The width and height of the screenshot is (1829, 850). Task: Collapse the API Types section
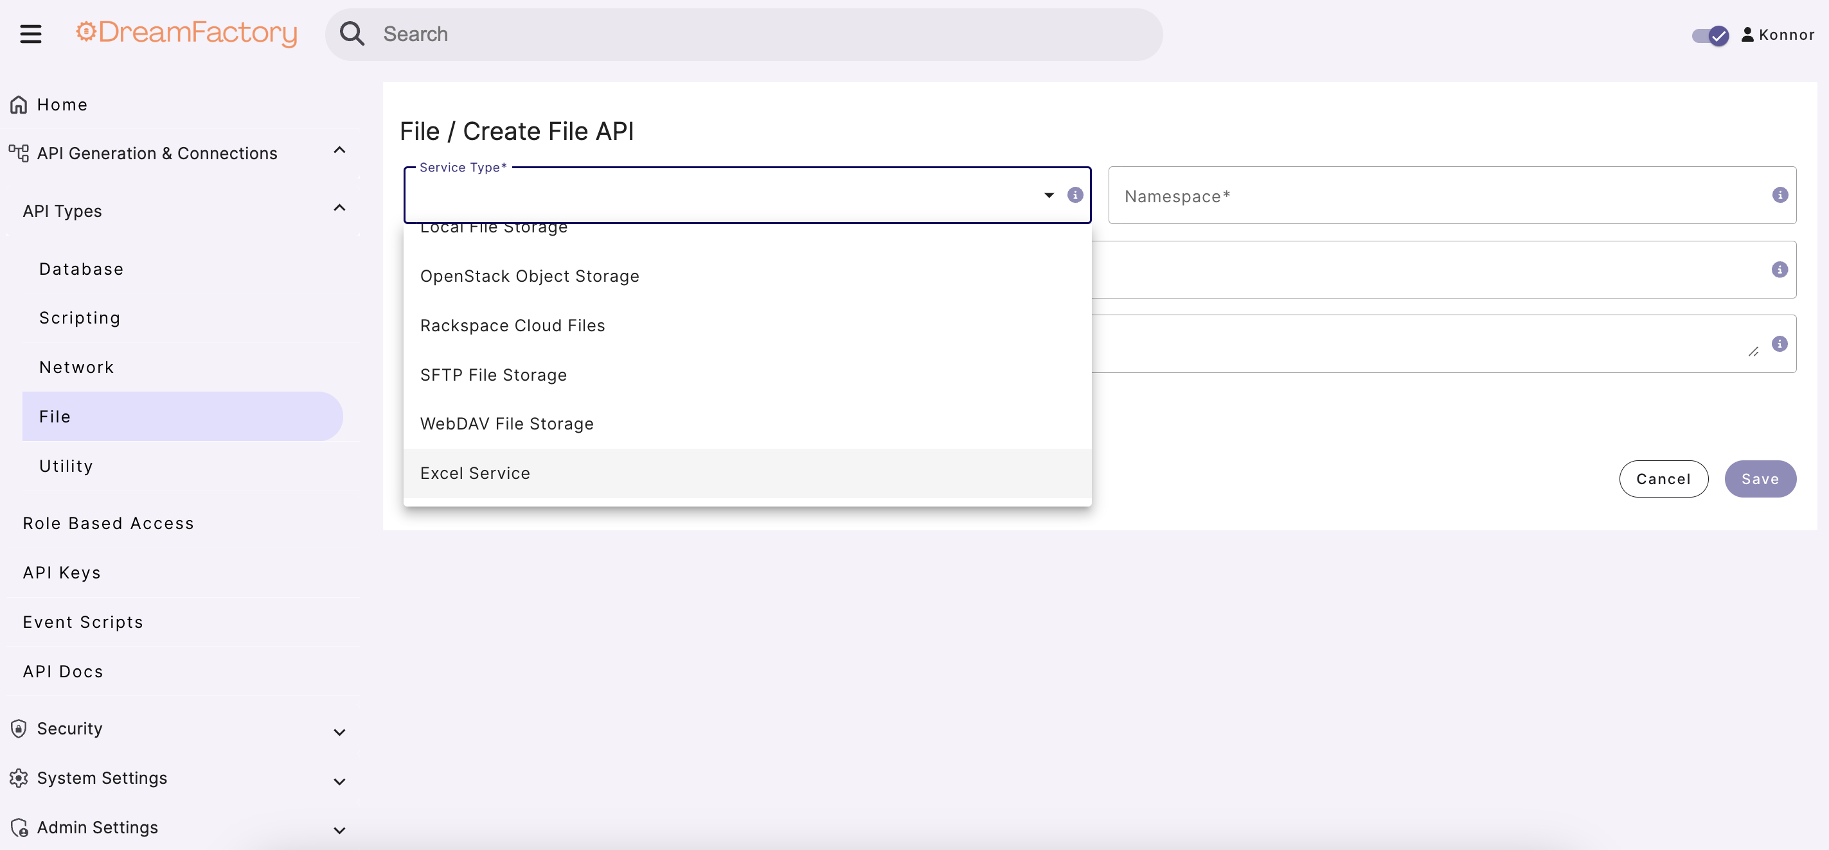tap(339, 207)
